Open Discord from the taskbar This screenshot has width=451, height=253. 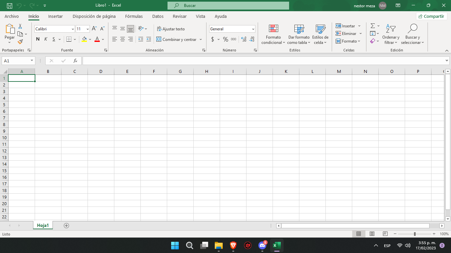[x=262, y=245]
